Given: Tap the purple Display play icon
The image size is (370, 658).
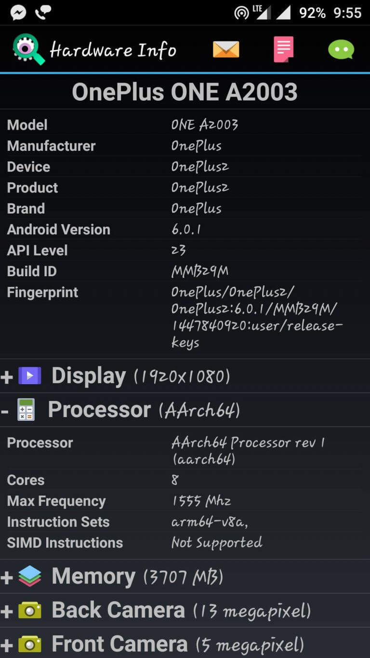Looking at the screenshot, I should (30, 376).
